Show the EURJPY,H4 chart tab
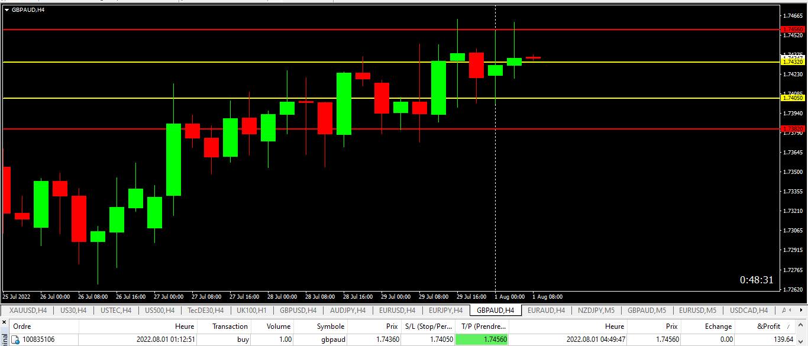This screenshot has width=808, height=346. (x=445, y=310)
